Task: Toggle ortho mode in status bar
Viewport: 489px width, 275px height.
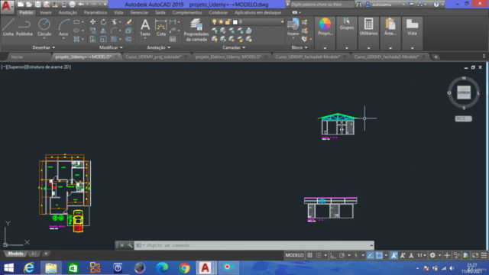Action: click(333, 255)
